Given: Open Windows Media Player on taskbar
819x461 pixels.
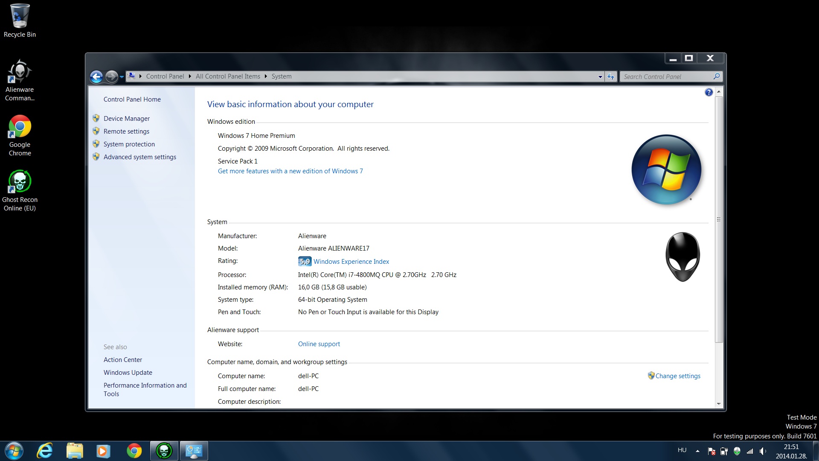Looking at the screenshot, I should (x=103, y=451).
